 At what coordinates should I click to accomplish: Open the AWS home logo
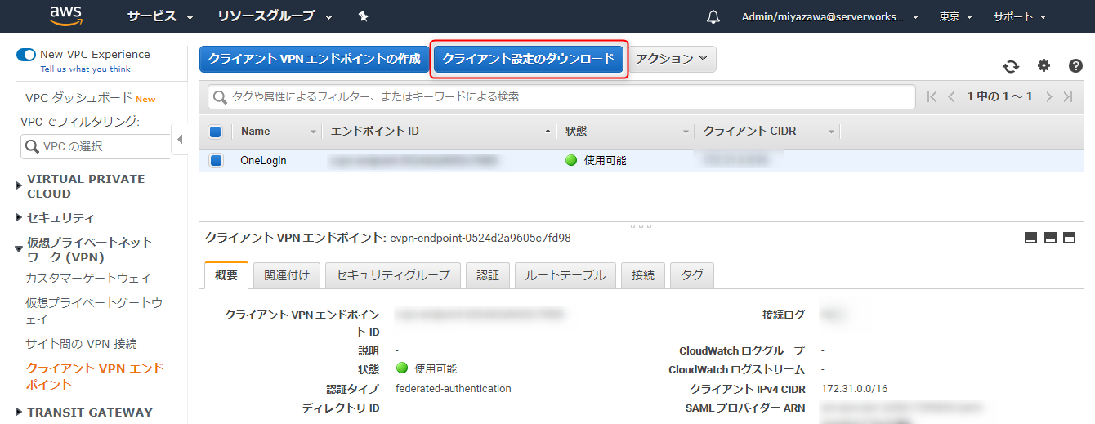coord(66,16)
